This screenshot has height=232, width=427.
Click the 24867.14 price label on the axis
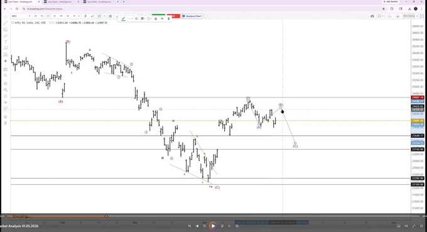pos(418,97)
